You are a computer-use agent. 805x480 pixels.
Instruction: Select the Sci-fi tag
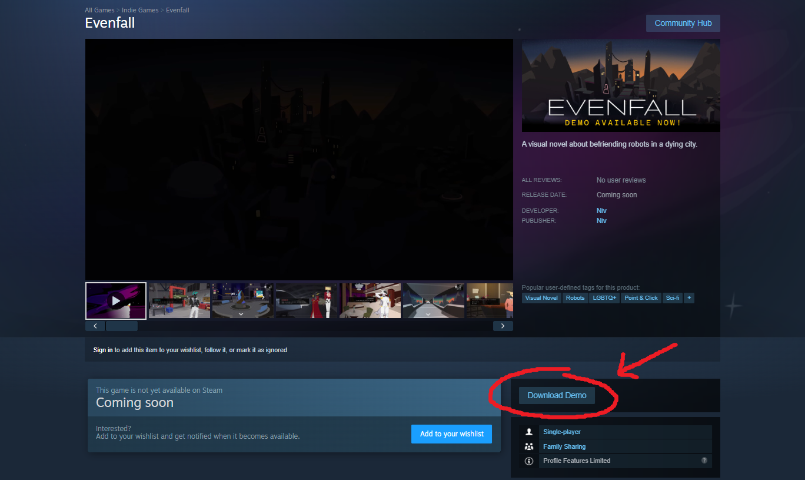(672, 298)
